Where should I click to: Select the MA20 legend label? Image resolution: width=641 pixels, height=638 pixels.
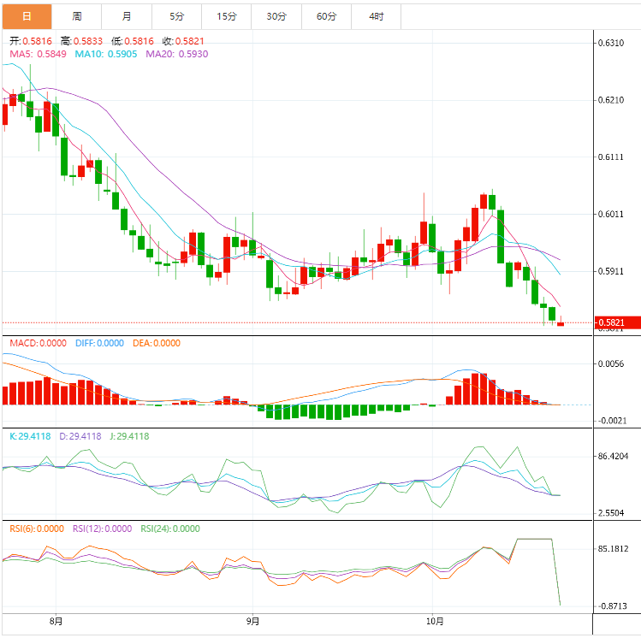pyautogui.click(x=176, y=54)
